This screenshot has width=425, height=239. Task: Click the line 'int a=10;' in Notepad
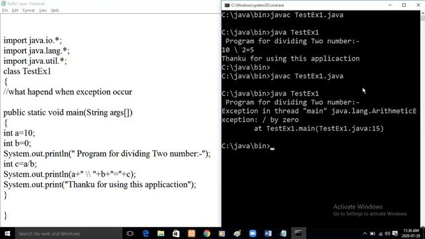pos(19,133)
